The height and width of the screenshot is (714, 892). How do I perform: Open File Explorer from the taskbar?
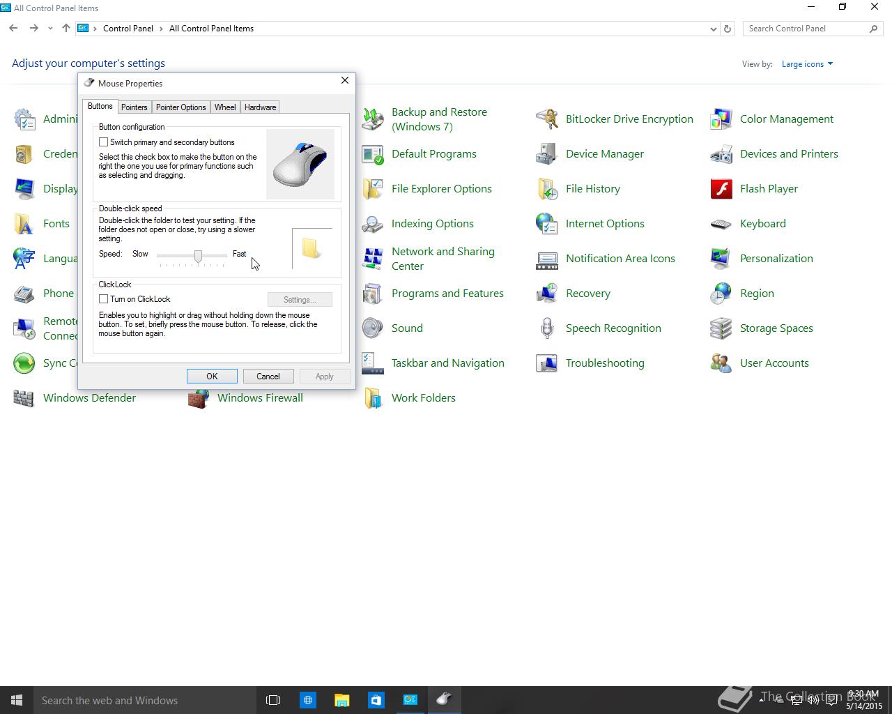(341, 700)
